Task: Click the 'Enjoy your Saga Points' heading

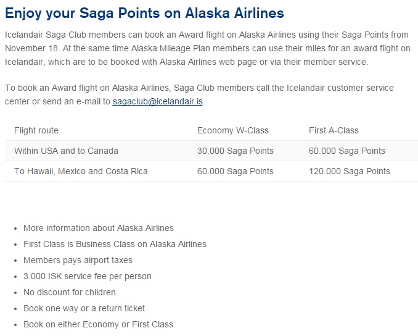Action: (x=144, y=12)
